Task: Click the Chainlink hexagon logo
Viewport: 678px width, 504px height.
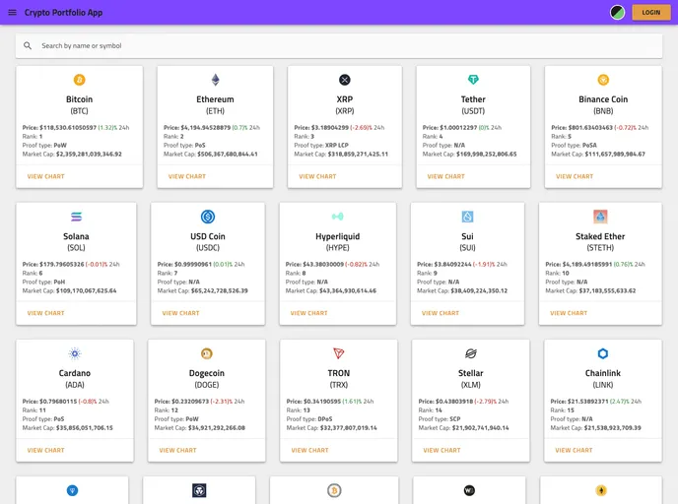Action: point(603,353)
